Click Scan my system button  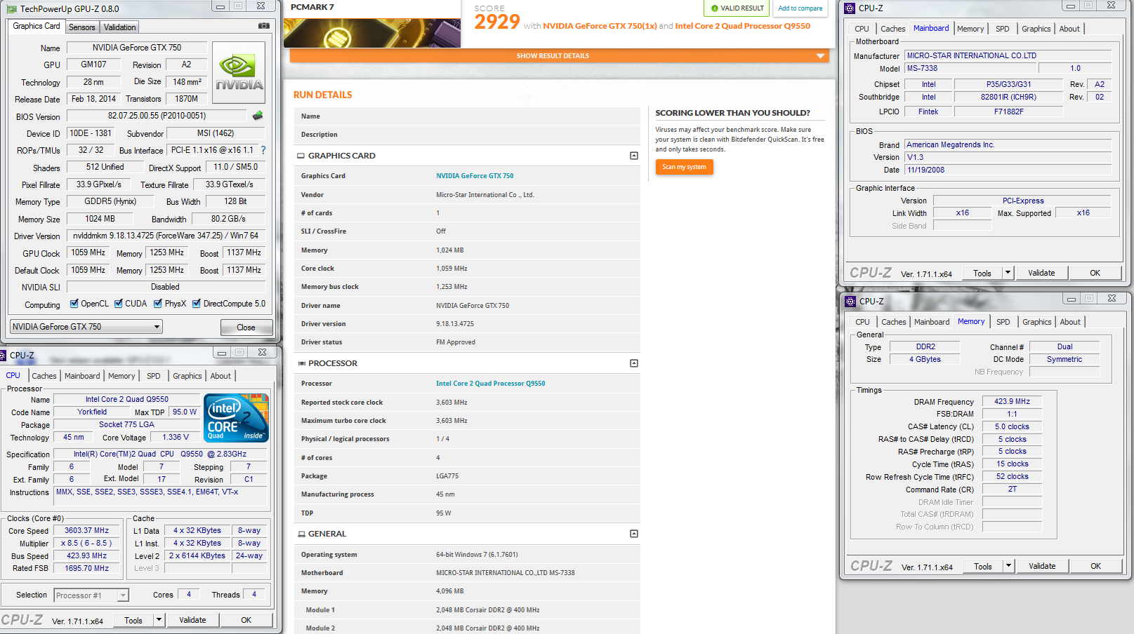click(x=685, y=167)
